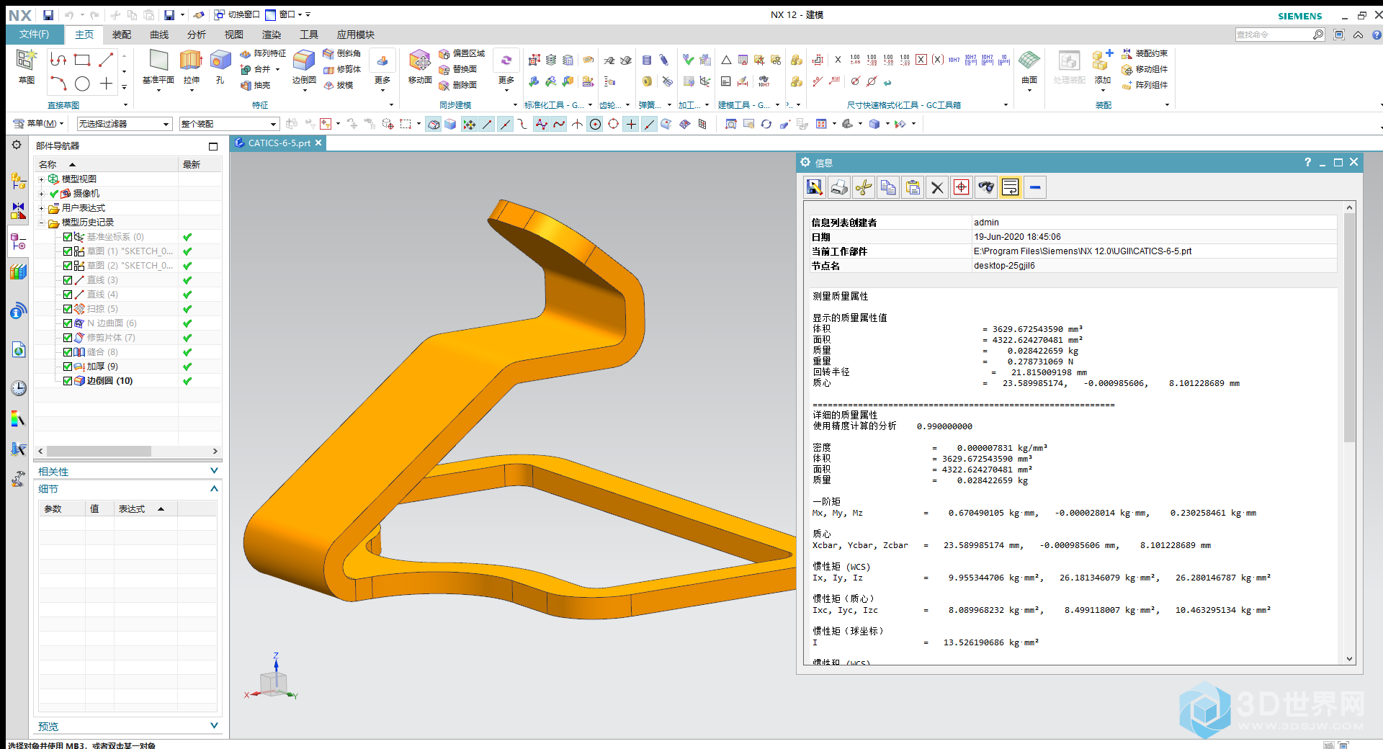
Task: Click the 修剪体 trim body tool
Action: [x=342, y=69]
